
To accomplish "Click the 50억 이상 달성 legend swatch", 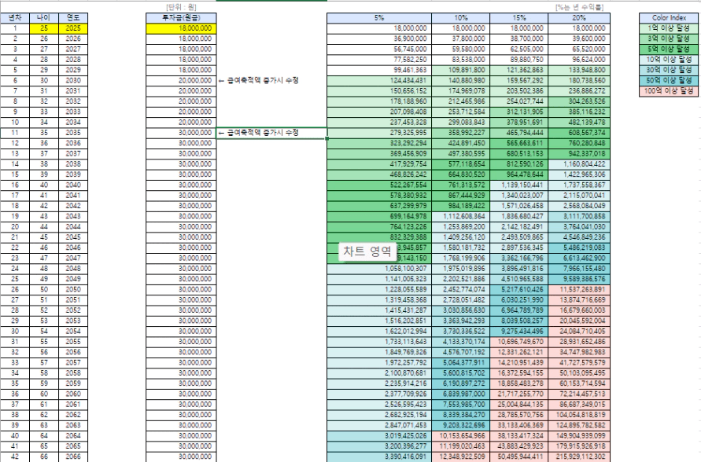I will point(669,80).
